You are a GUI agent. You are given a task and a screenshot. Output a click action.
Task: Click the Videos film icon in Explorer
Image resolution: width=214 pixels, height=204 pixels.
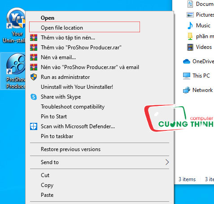point(190,47)
